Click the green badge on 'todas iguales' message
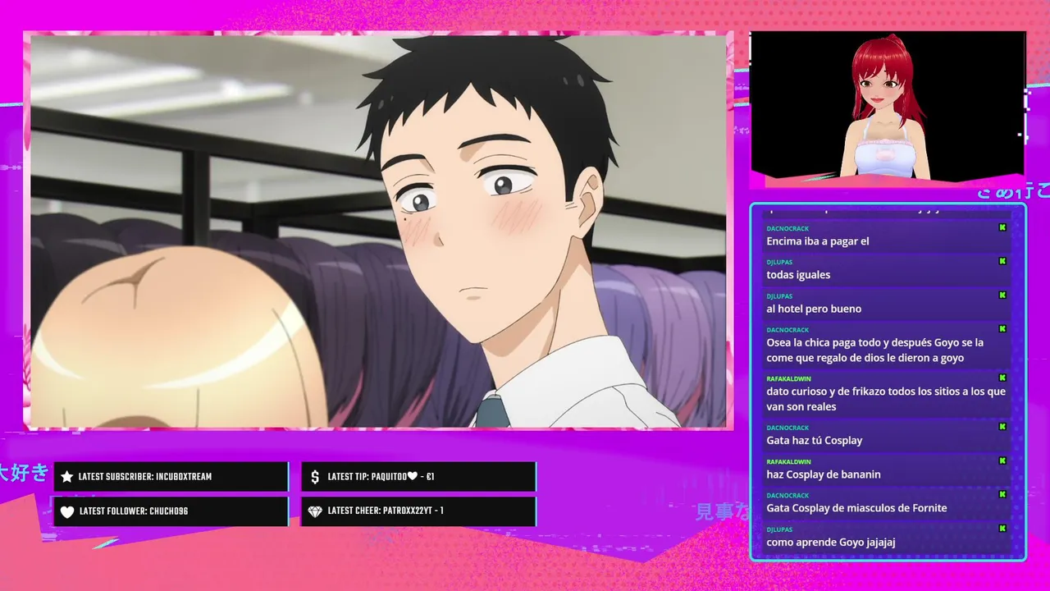The image size is (1050, 591). [1002, 261]
